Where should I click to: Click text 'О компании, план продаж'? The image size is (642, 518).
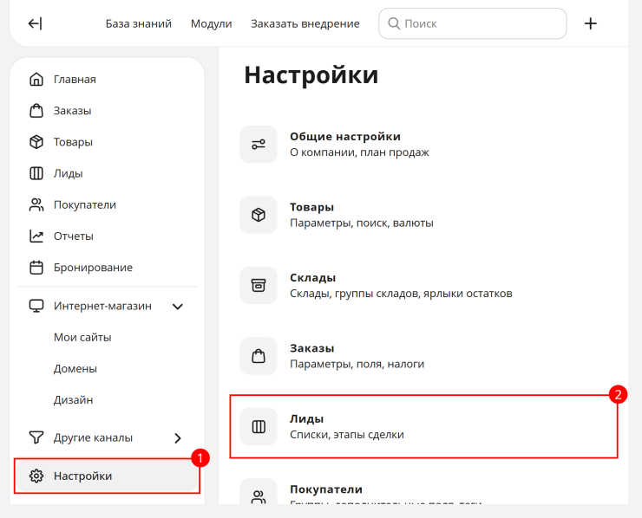[x=359, y=152]
